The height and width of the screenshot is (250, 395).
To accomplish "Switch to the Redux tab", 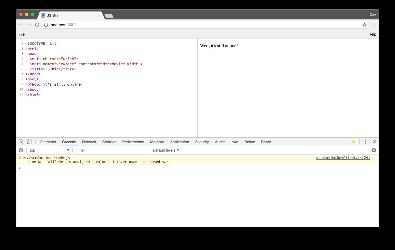I will (250, 142).
